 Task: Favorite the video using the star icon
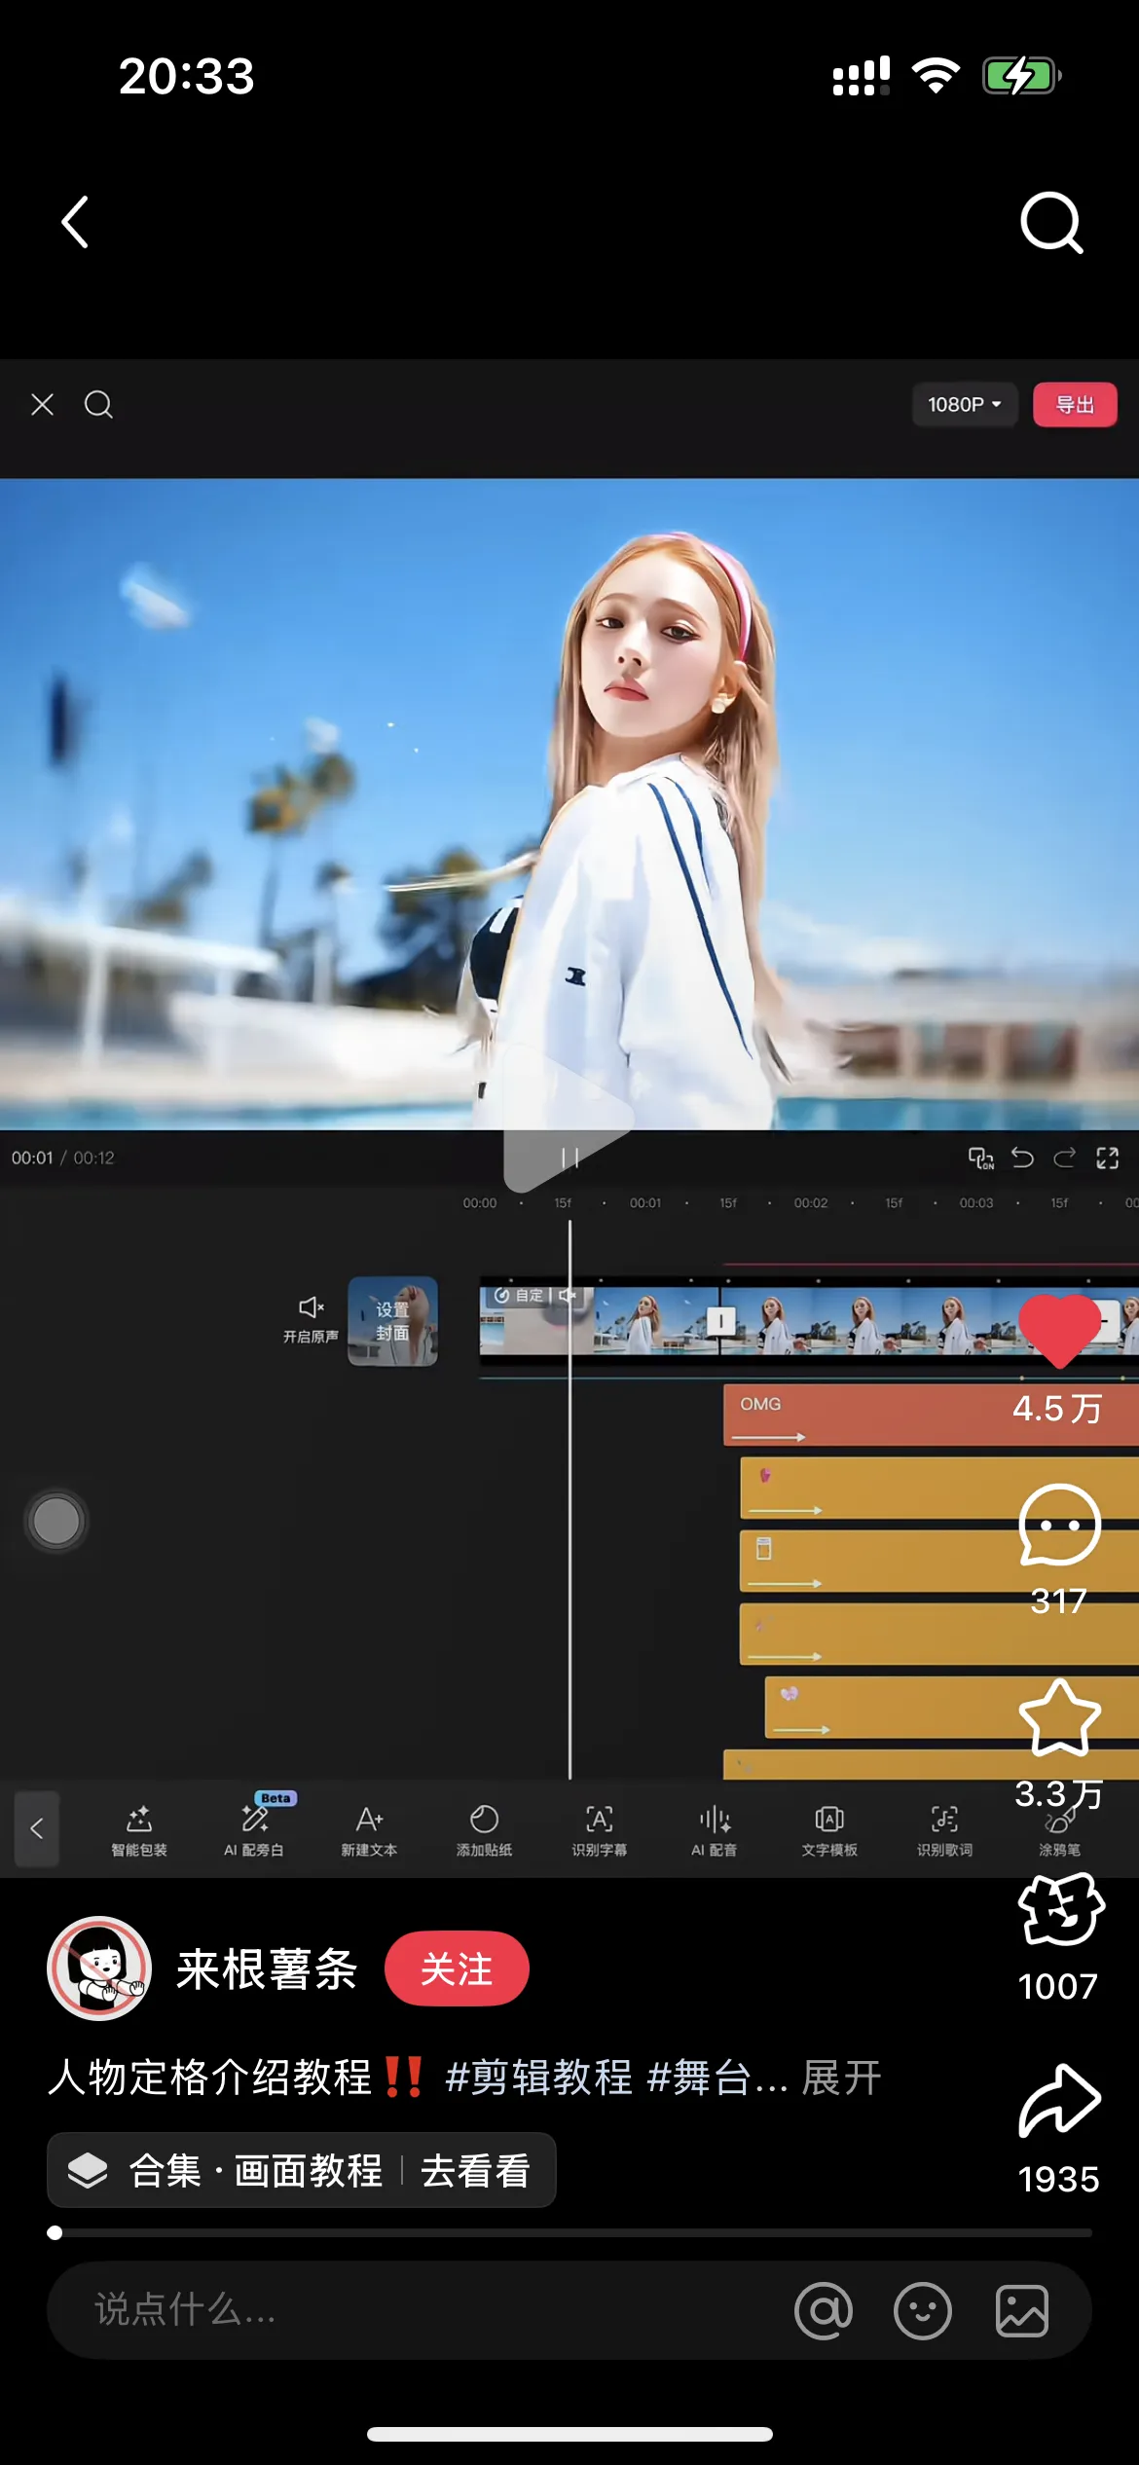click(1059, 1717)
